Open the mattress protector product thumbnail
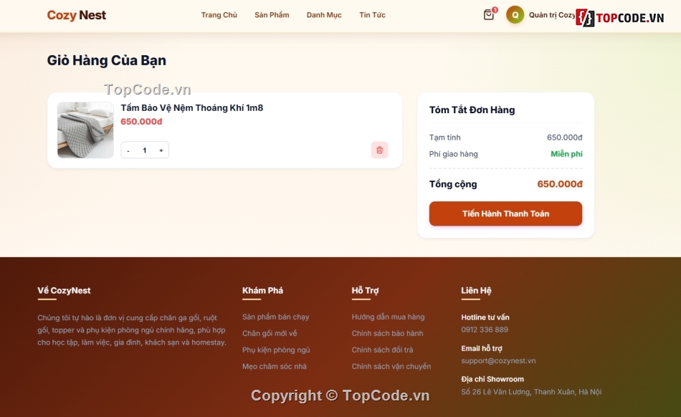The image size is (681, 417). coord(85,130)
